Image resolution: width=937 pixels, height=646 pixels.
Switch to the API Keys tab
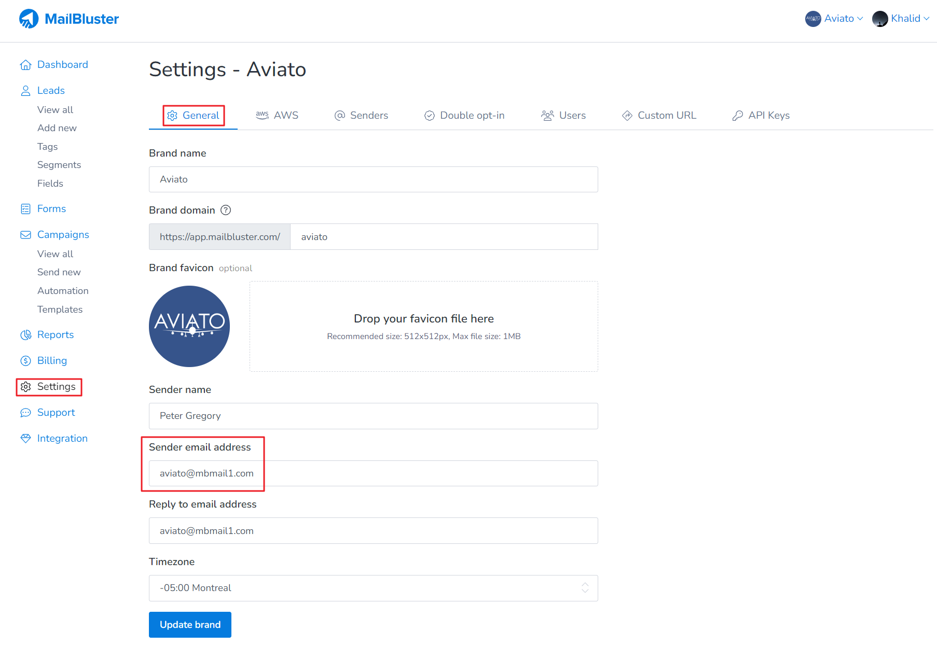761,116
